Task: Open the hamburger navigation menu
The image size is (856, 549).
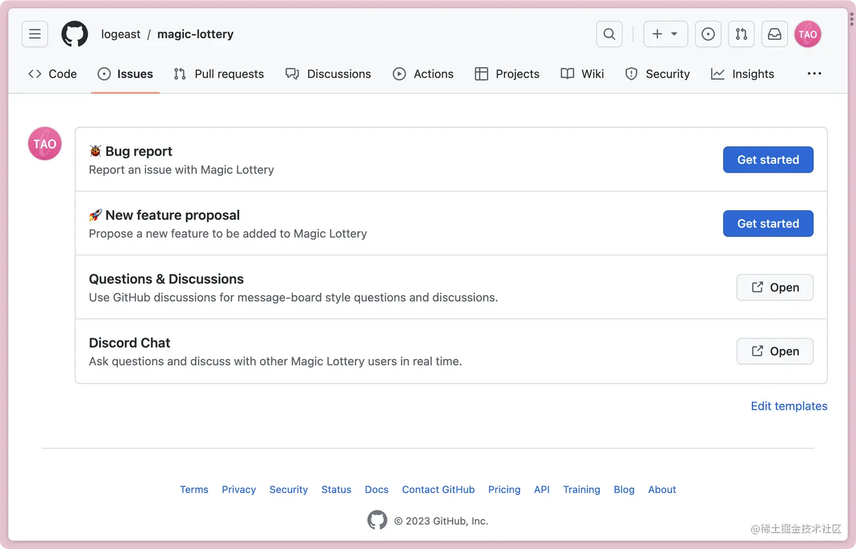Action: point(35,34)
